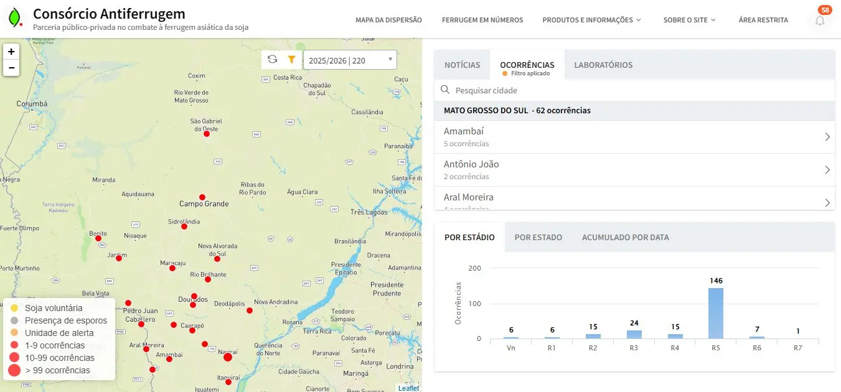Screen dimensions: 841x392
Task: Expand the Produtos e Informações menu
Action: pos(591,20)
